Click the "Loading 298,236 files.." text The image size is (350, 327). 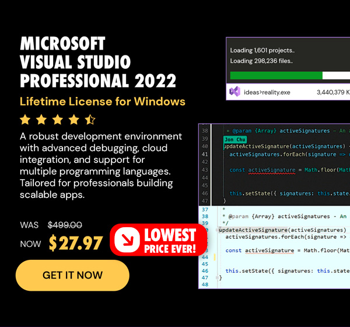261,61
